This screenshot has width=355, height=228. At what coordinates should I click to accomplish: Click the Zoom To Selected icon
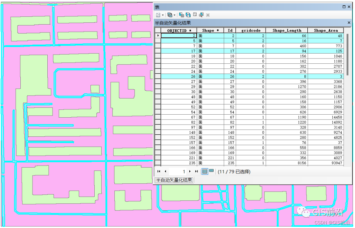tap(201, 15)
